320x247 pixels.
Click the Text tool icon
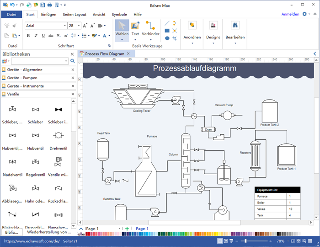135,26
